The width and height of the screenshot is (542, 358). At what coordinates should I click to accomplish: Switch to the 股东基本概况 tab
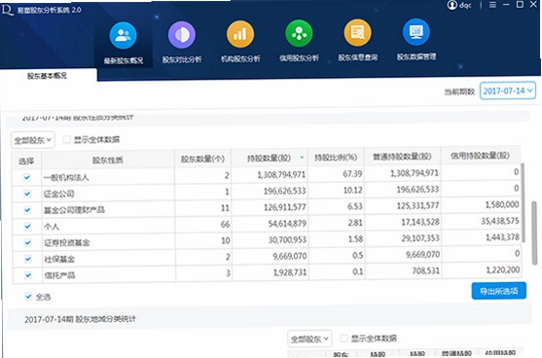47,76
